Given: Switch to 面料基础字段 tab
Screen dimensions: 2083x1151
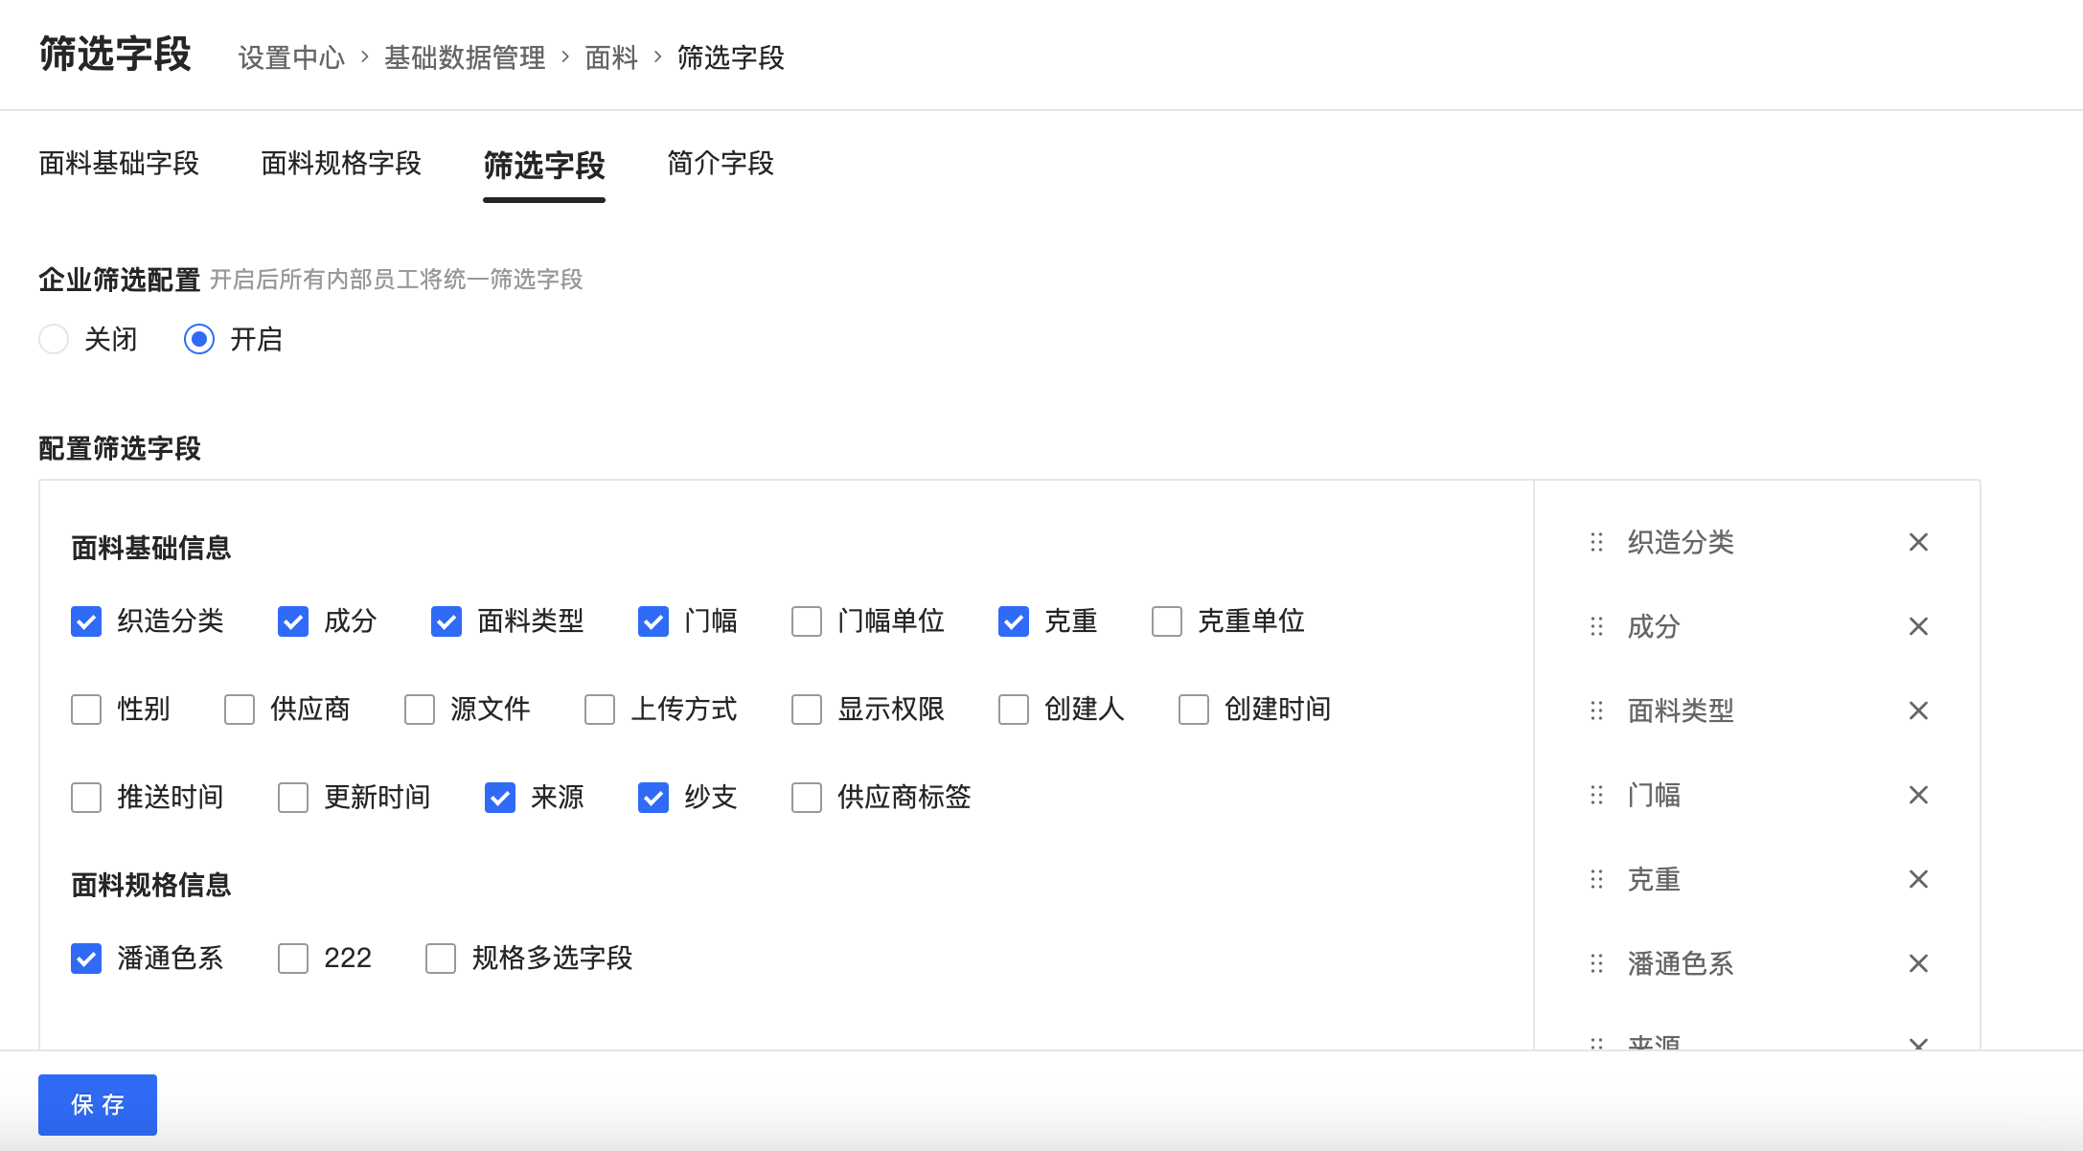Looking at the screenshot, I should pyautogui.click(x=119, y=164).
